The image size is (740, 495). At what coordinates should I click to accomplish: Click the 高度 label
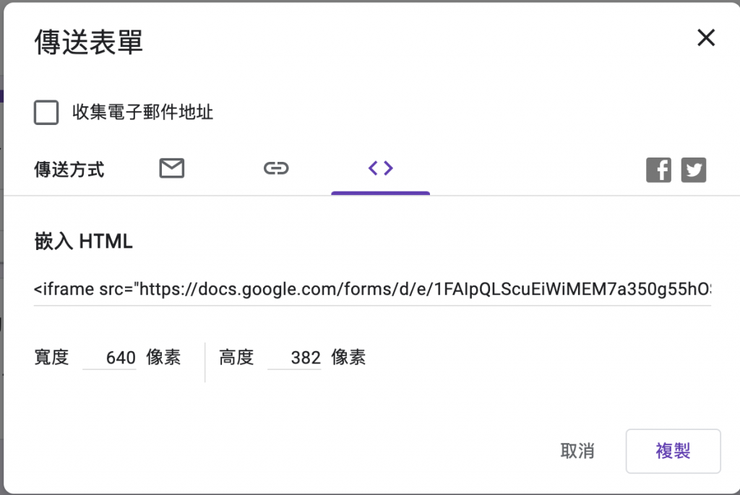point(237,357)
